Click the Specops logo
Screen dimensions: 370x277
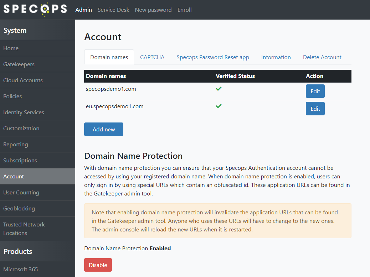pos(35,9)
